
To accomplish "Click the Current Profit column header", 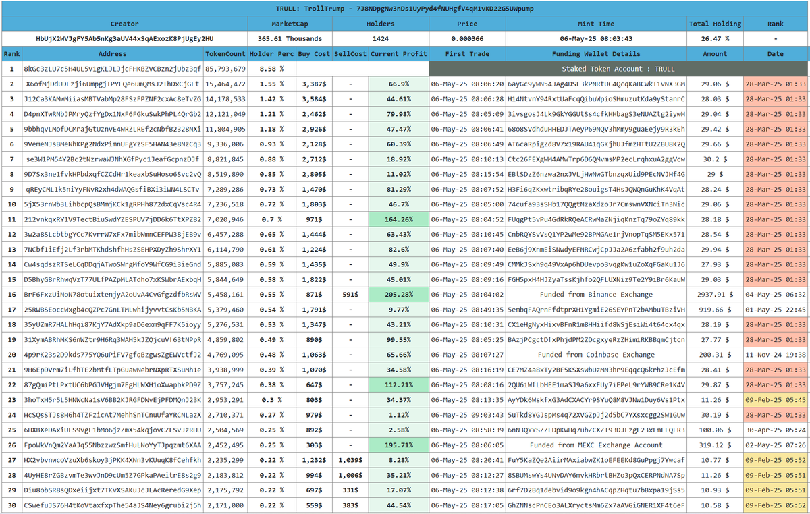I will point(399,53).
